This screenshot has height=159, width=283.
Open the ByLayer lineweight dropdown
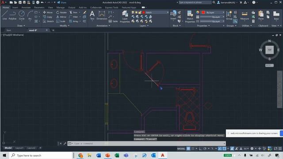(223, 17)
